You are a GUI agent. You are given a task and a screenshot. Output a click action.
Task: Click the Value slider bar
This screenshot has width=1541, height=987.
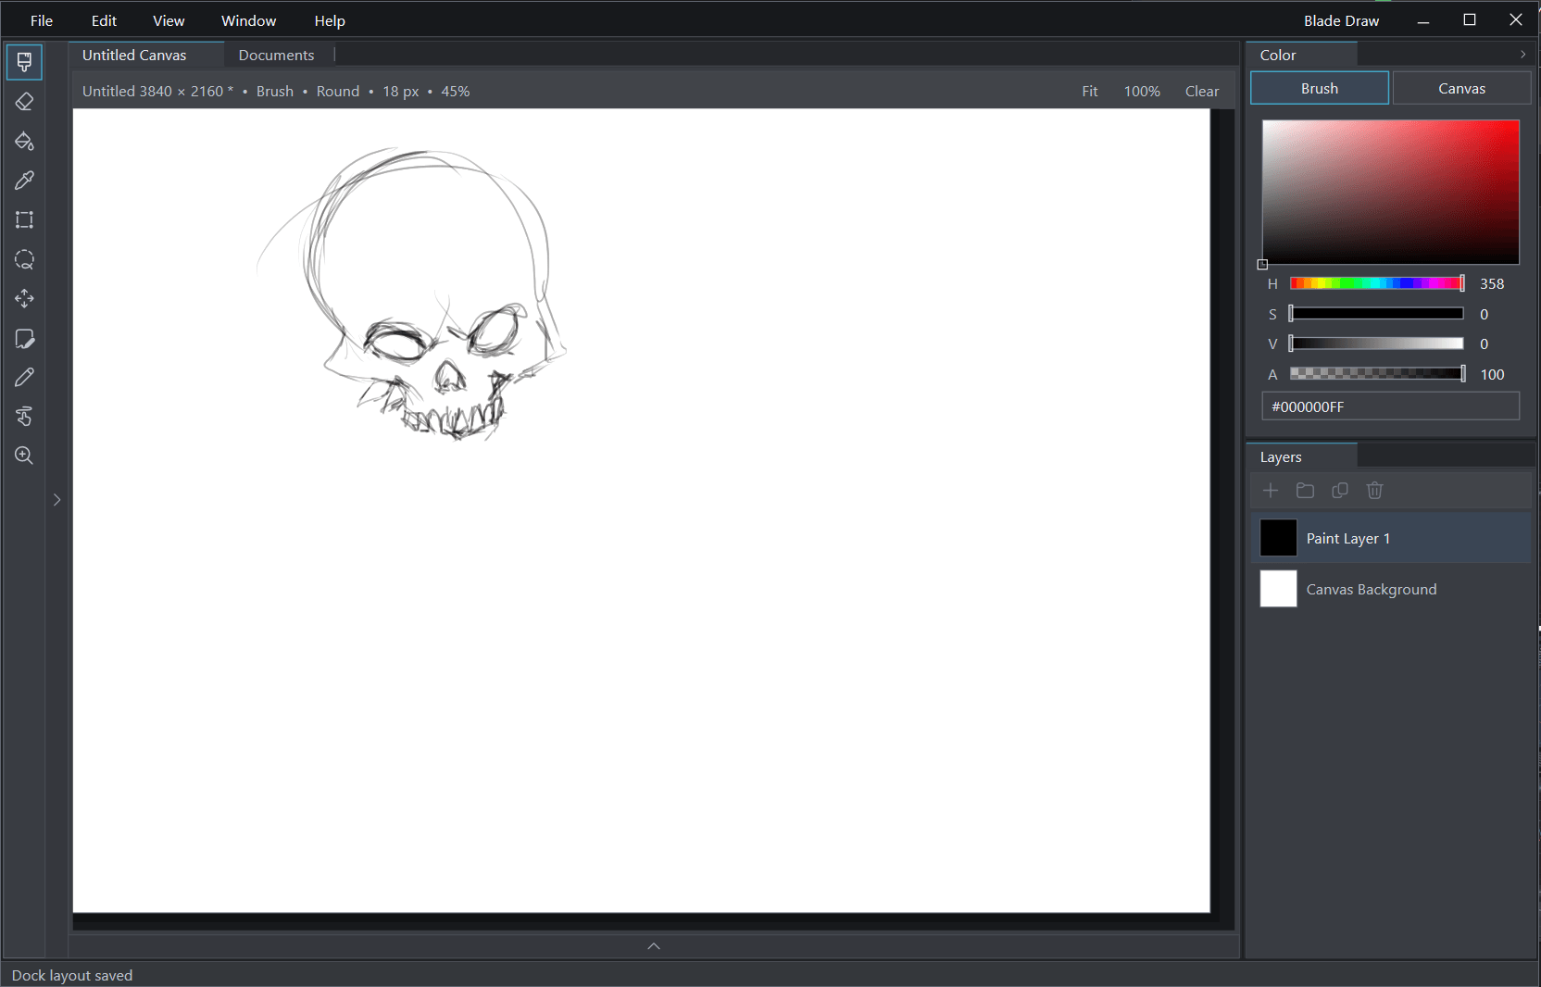tap(1377, 344)
